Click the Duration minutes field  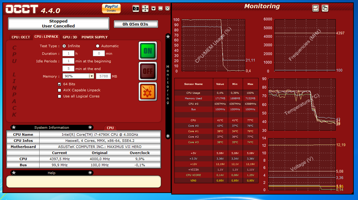point(99,54)
